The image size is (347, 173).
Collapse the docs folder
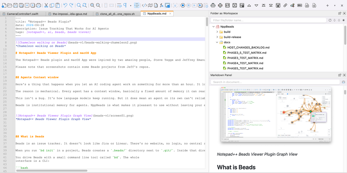pos(217,42)
